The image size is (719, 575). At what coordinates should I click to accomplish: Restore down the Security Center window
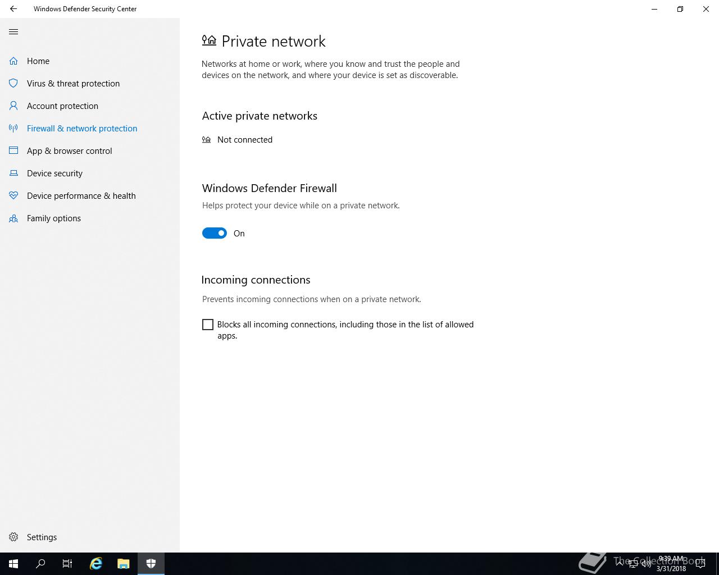click(680, 9)
